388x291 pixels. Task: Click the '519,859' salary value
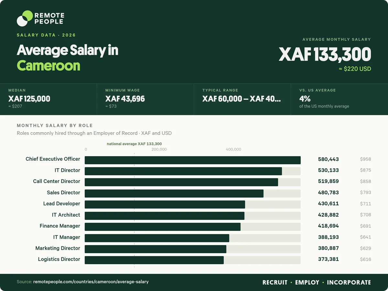(x=329, y=181)
